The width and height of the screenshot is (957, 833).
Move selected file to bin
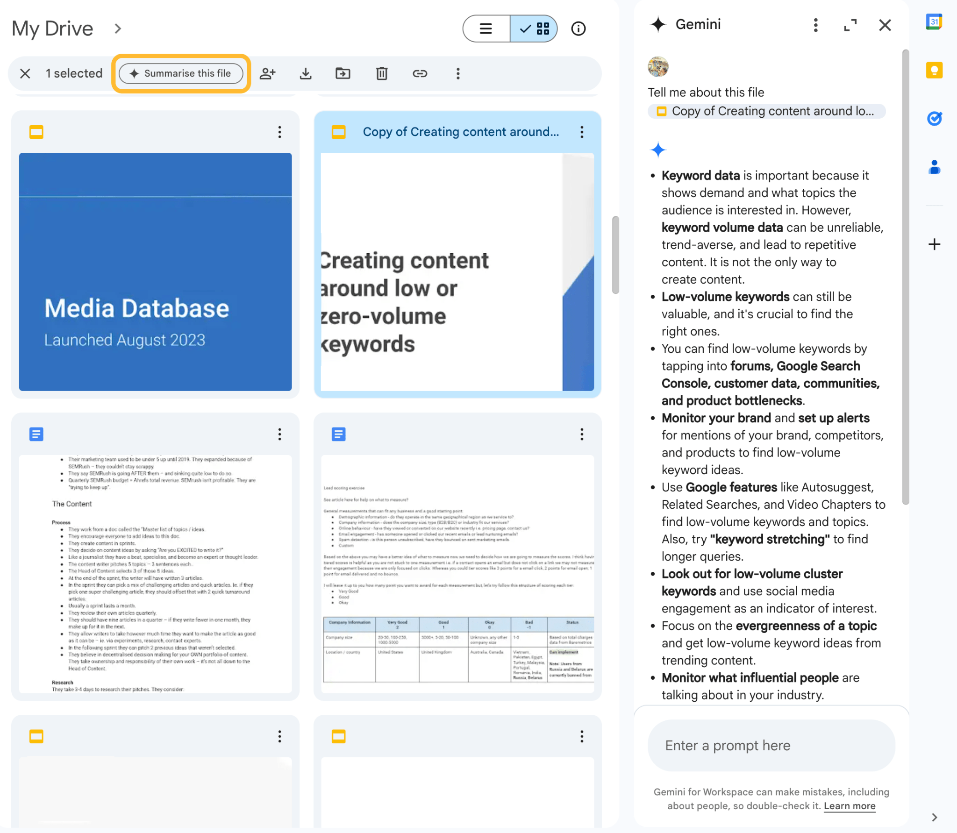click(x=382, y=73)
